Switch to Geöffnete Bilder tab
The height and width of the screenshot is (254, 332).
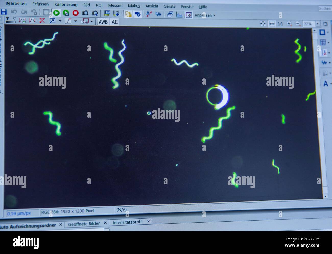(x=84, y=224)
